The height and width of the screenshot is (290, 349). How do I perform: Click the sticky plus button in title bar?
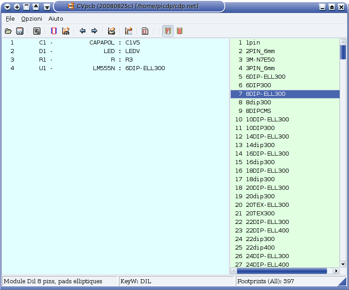tap(17, 7)
